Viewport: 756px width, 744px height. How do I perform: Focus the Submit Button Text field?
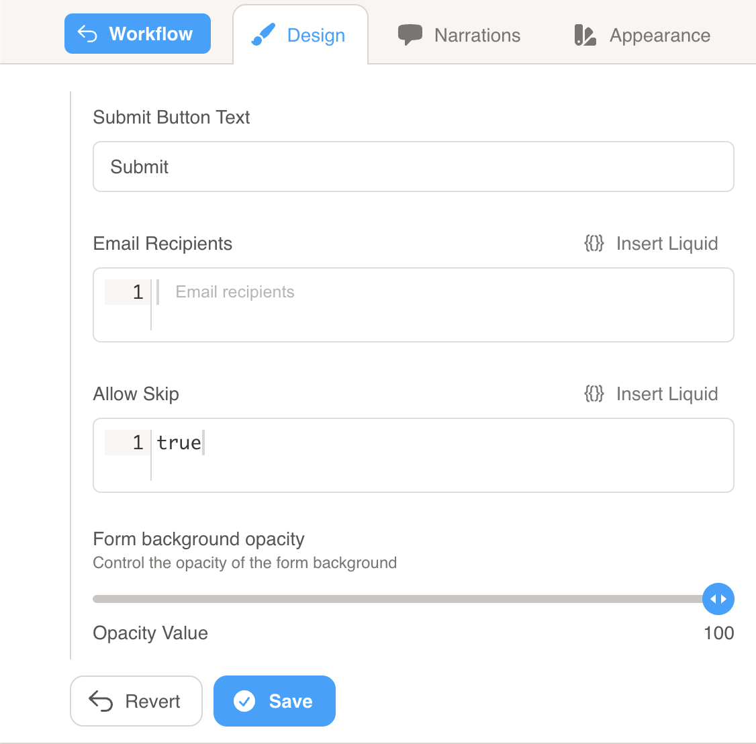[413, 167]
